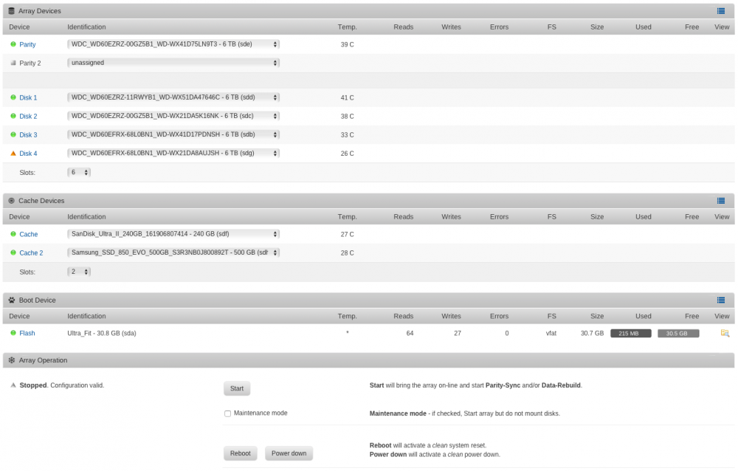
Task: Click the Reboot button
Action: click(240, 453)
